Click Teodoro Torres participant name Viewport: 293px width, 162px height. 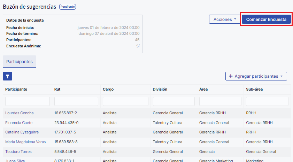pyautogui.click(x=18, y=152)
